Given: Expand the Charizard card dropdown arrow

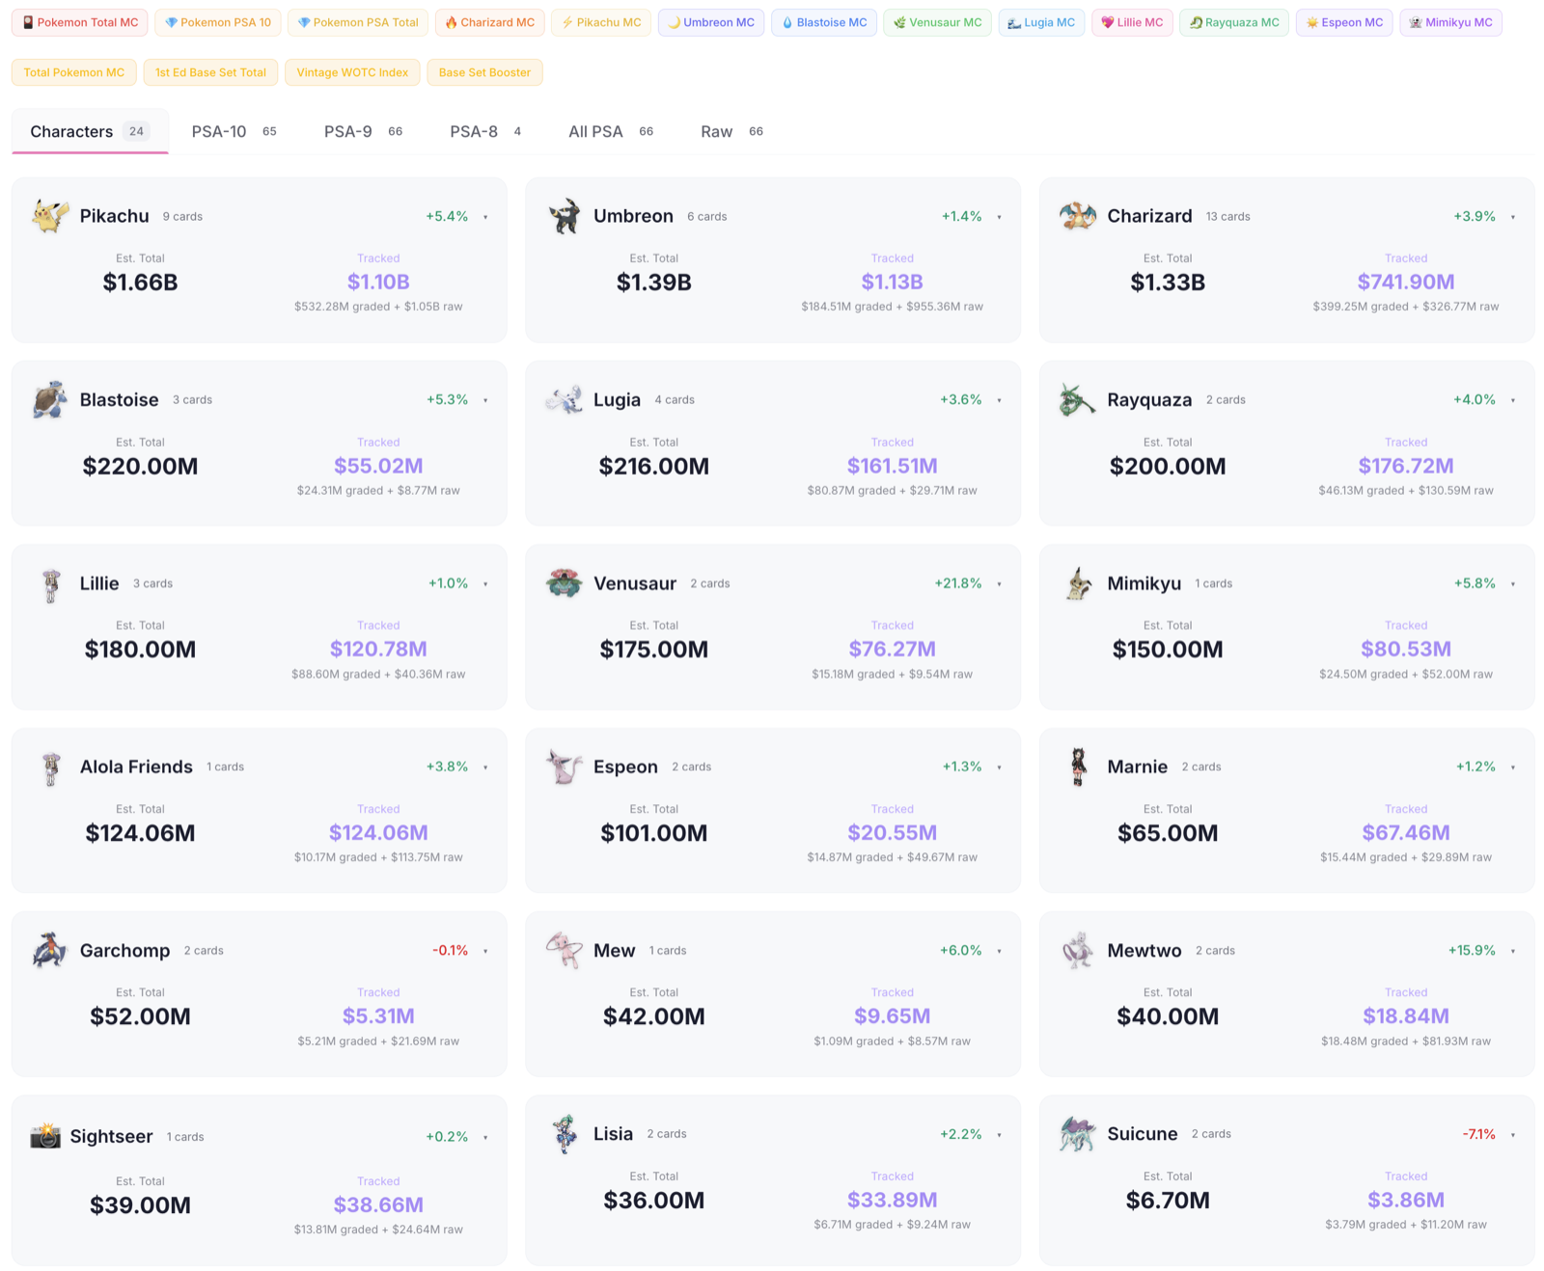Looking at the screenshot, I should (1512, 217).
